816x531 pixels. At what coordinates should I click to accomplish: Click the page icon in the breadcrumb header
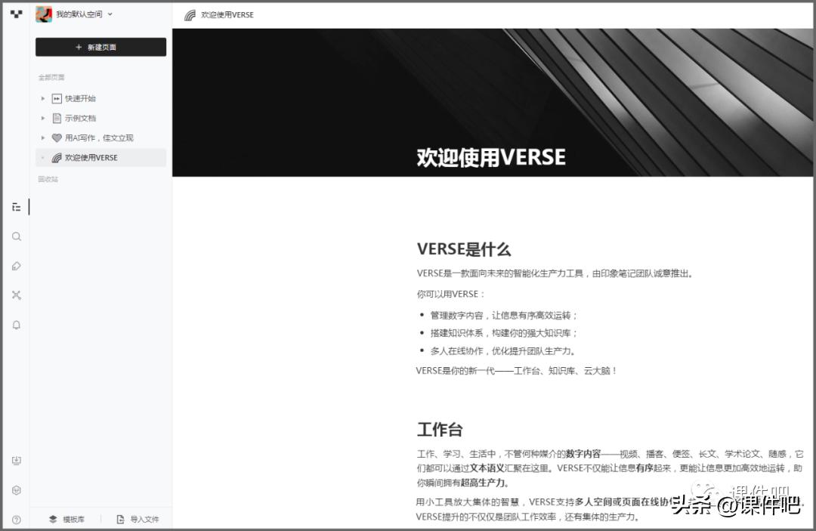[190, 15]
